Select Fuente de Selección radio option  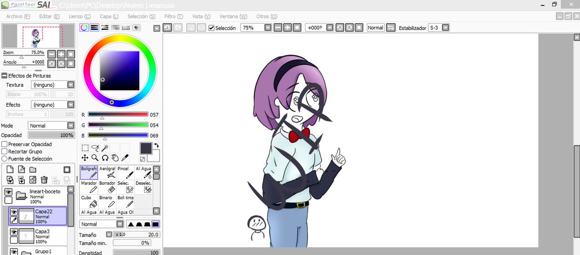tap(4, 159)
